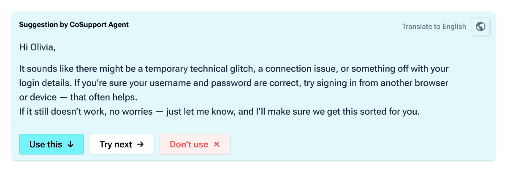Reject suggestion with Don't use button
This screenshot has width=507, height=171.
click(195, 145)
